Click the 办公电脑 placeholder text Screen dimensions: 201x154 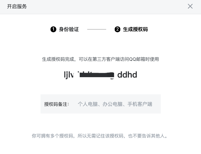[x=113, y=104]
